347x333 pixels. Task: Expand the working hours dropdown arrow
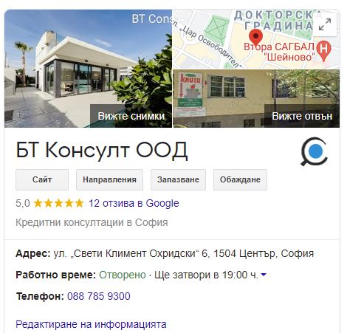coord(264,275)
